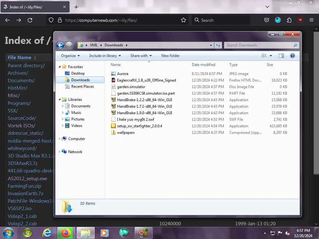Select Desktop in Favorites

(78, 73)
